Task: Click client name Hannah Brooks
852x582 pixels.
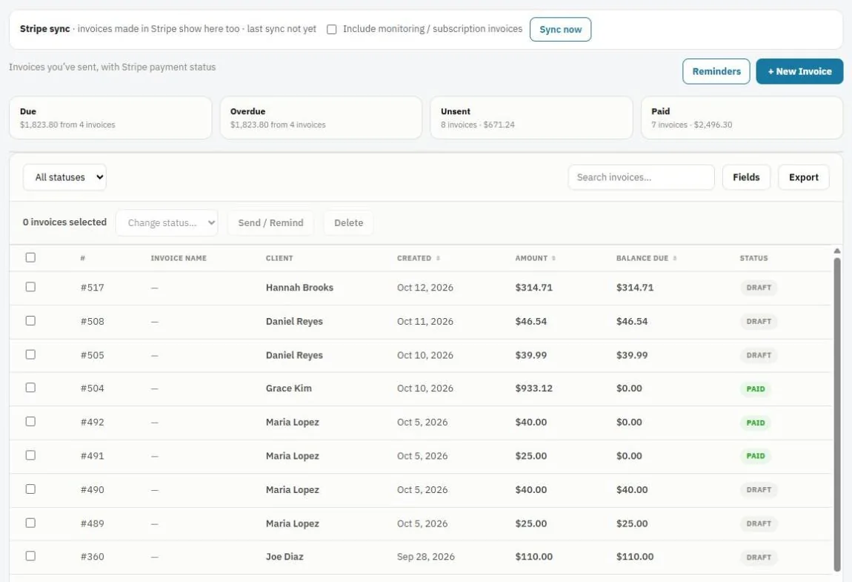Action: tap(299, 288)
